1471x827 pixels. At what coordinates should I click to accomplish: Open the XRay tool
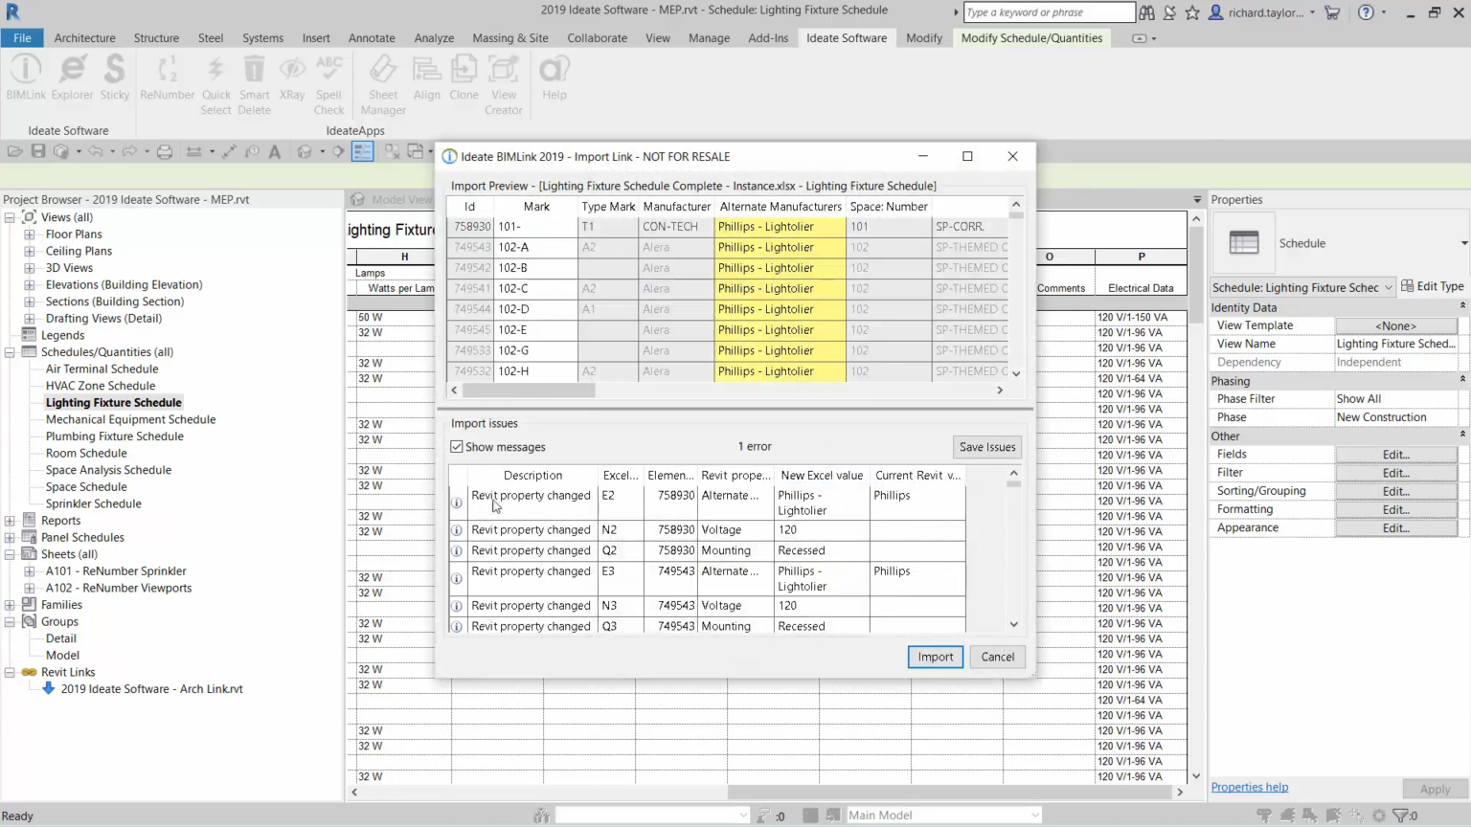(292, 77)
